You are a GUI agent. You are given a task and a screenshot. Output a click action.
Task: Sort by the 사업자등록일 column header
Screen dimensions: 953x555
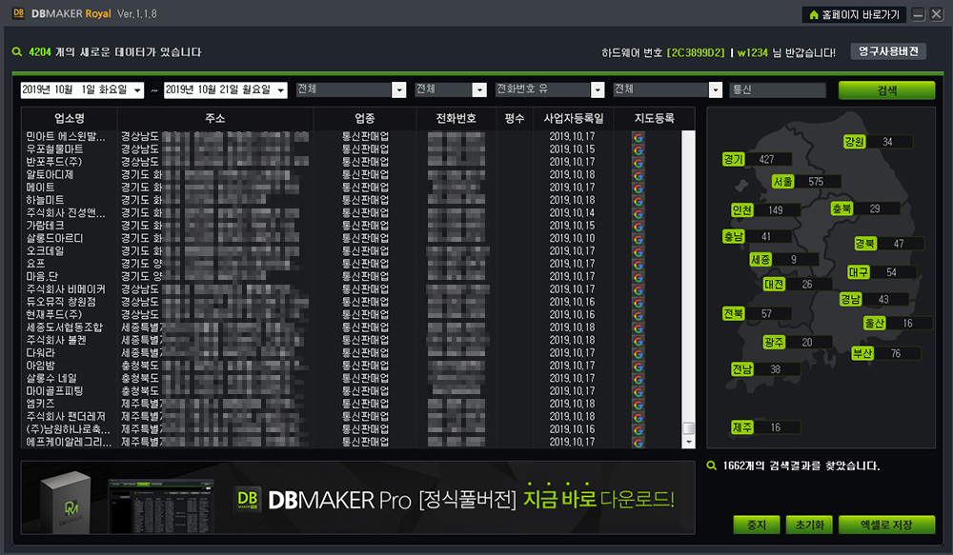pyautogui.click(x=573, y=118)
